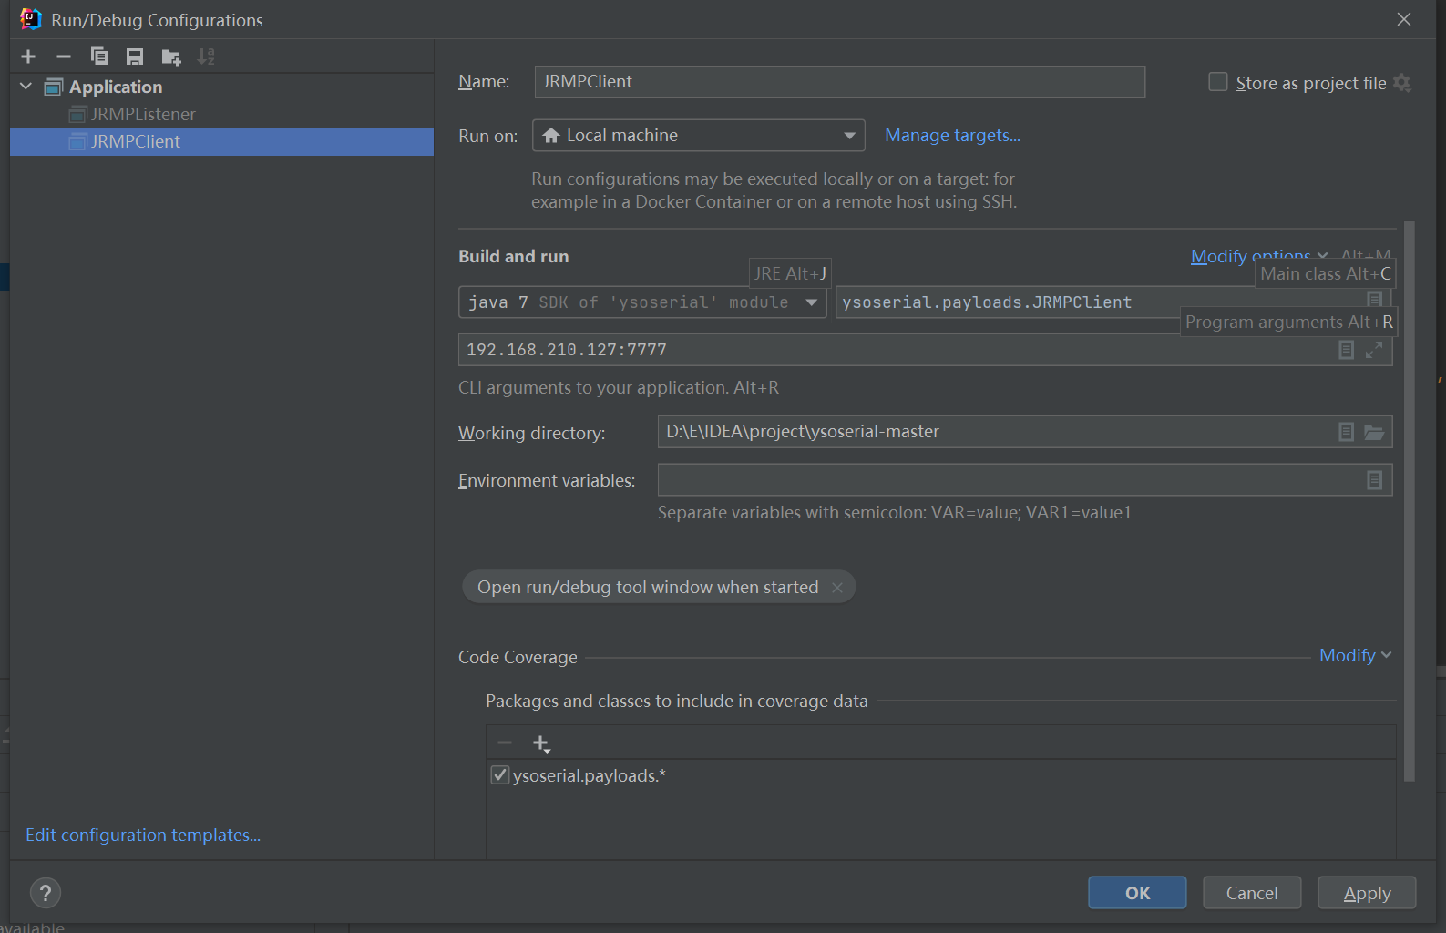The width and height of the screenshot is (1446, 933).
Task: Create a new folder in configurations toolbar
Action: click(171, 57)
